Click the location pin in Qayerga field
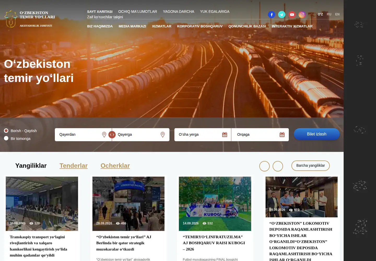376x261 pixels. 163,135
